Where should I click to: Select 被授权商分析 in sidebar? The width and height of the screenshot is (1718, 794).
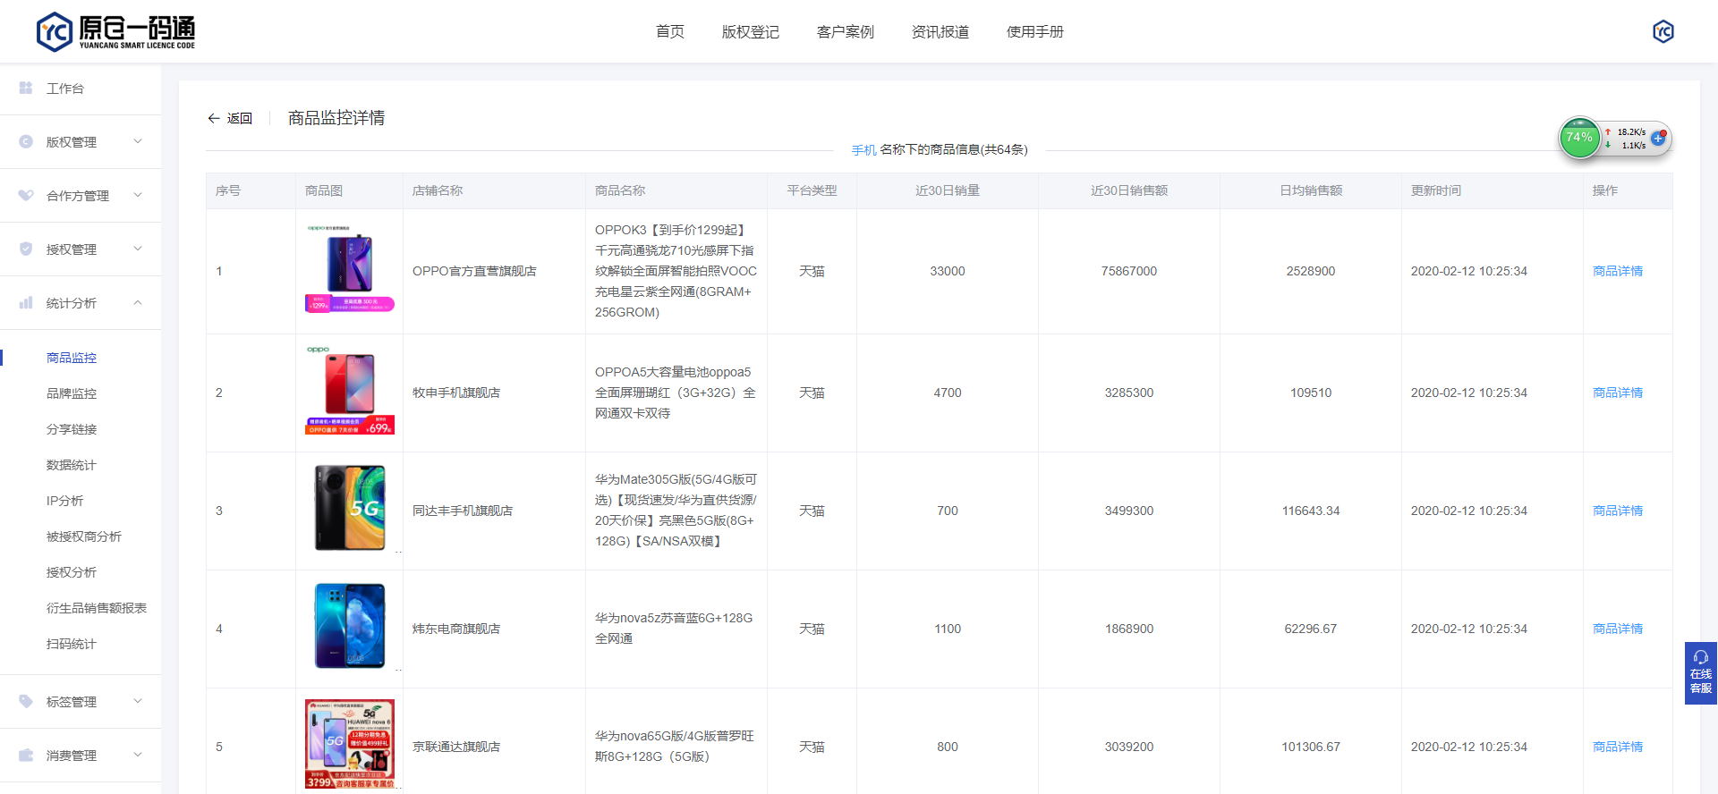[84, 536]
